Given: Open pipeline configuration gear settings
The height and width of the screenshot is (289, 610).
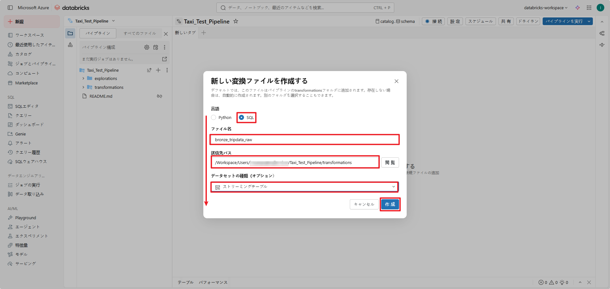Looking at the screenshot, I should pyautogui.click(x=146, y=47).
